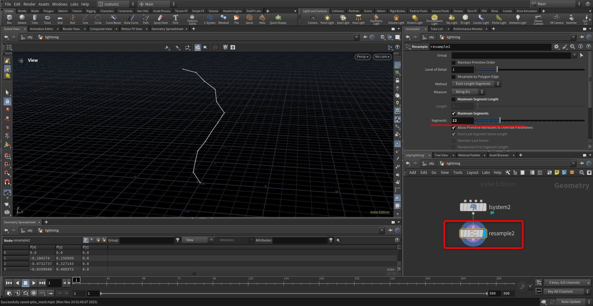Click the Auto Update button

coord(570,302)
